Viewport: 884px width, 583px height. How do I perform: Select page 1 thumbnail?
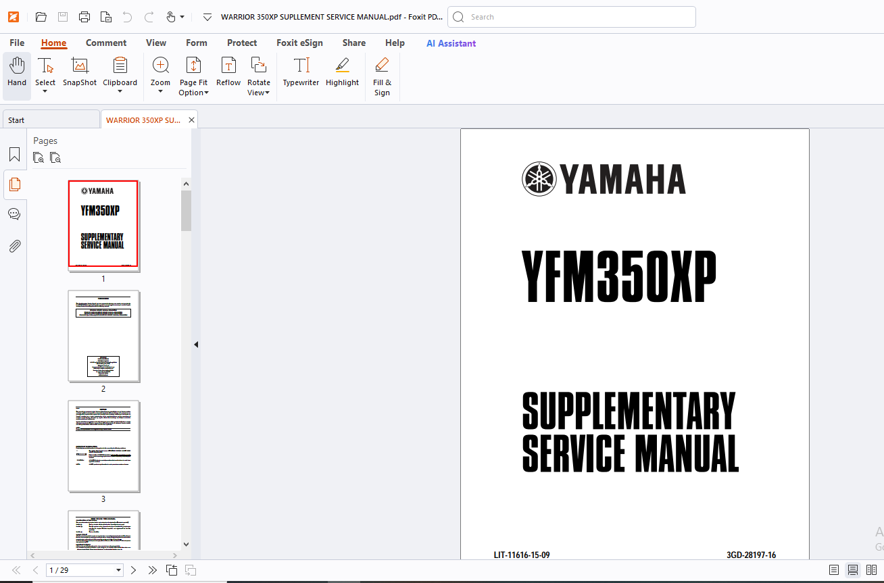103,224
